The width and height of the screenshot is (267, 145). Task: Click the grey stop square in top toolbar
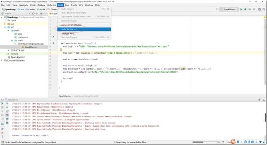coord(254,9)
